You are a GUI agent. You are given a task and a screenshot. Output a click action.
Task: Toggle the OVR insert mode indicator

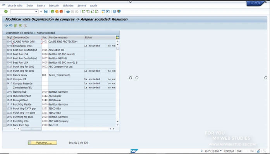[x=239, y=151]
